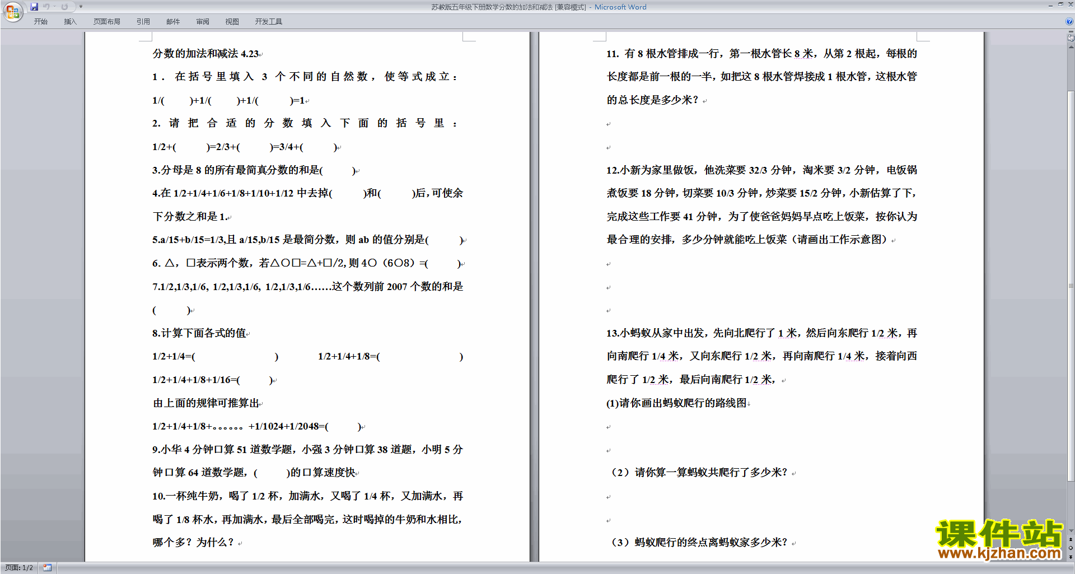Minimize the Microsoft Word window
This screenshot has height=574, width=1075.
1050,5
